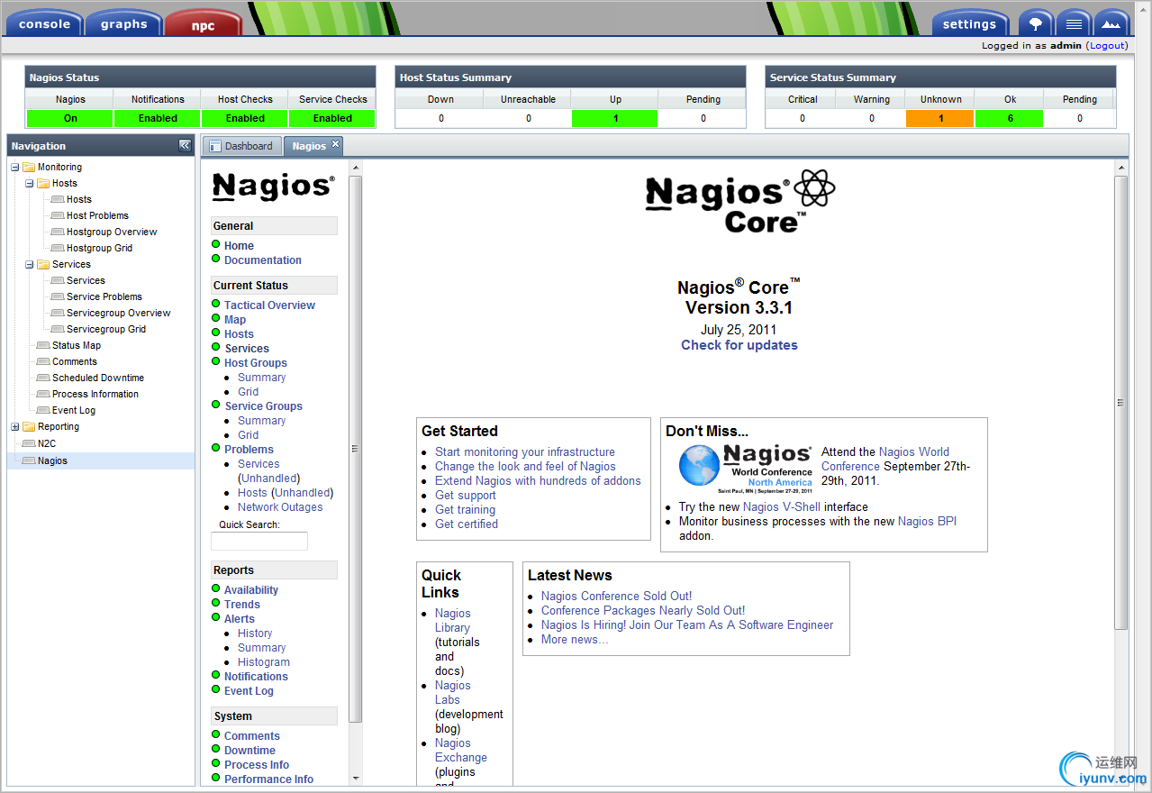Click the Nagios On status cell
1152x793 pixels.
tap(70, 118)
